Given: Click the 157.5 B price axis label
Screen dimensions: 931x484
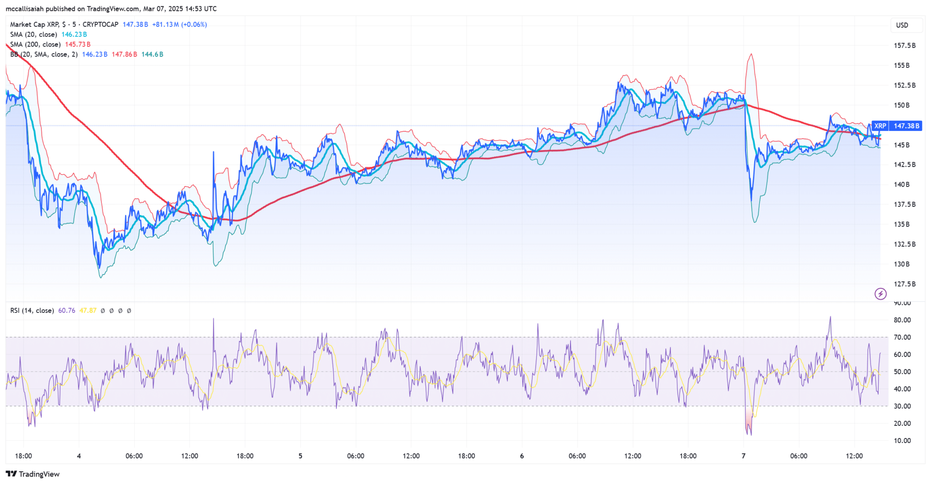Looking at the screenshot, I should click(905, 45).
